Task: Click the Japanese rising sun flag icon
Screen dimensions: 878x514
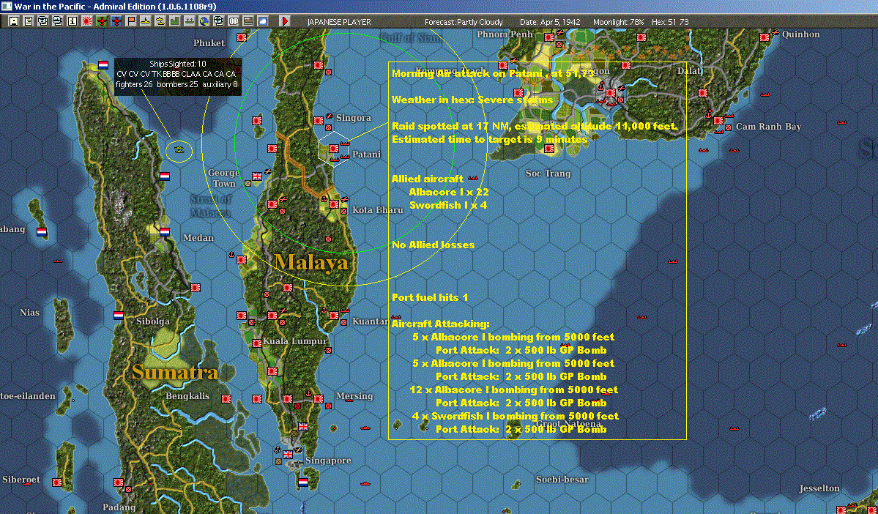Action: pyautogui.click(x=87, y=21)
